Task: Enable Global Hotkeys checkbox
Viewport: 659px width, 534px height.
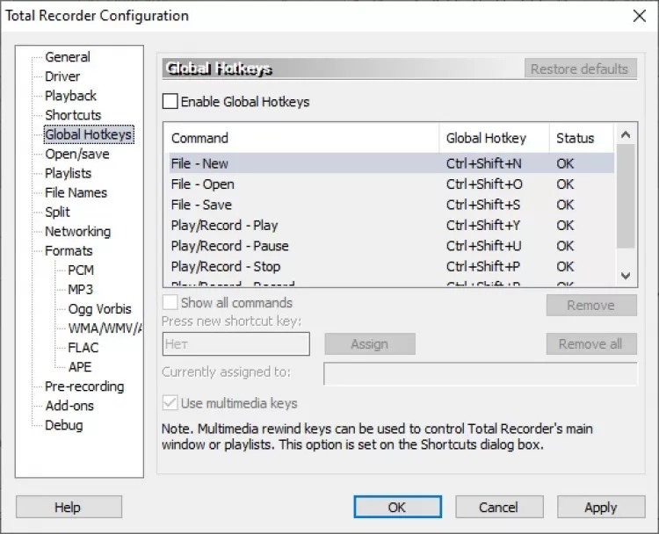Action: pyautogui.click(x=170, y=102)
